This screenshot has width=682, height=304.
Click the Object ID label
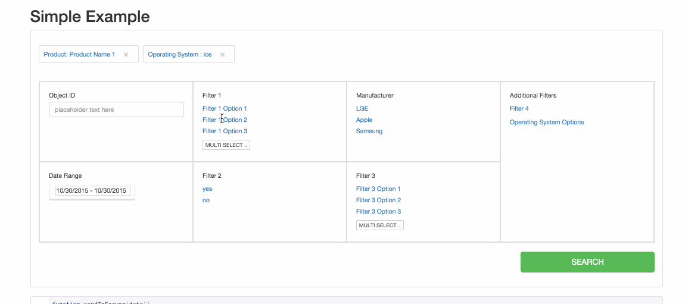(x=62, y=96)
